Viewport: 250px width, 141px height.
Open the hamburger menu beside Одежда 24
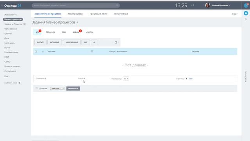coord(2,5)
